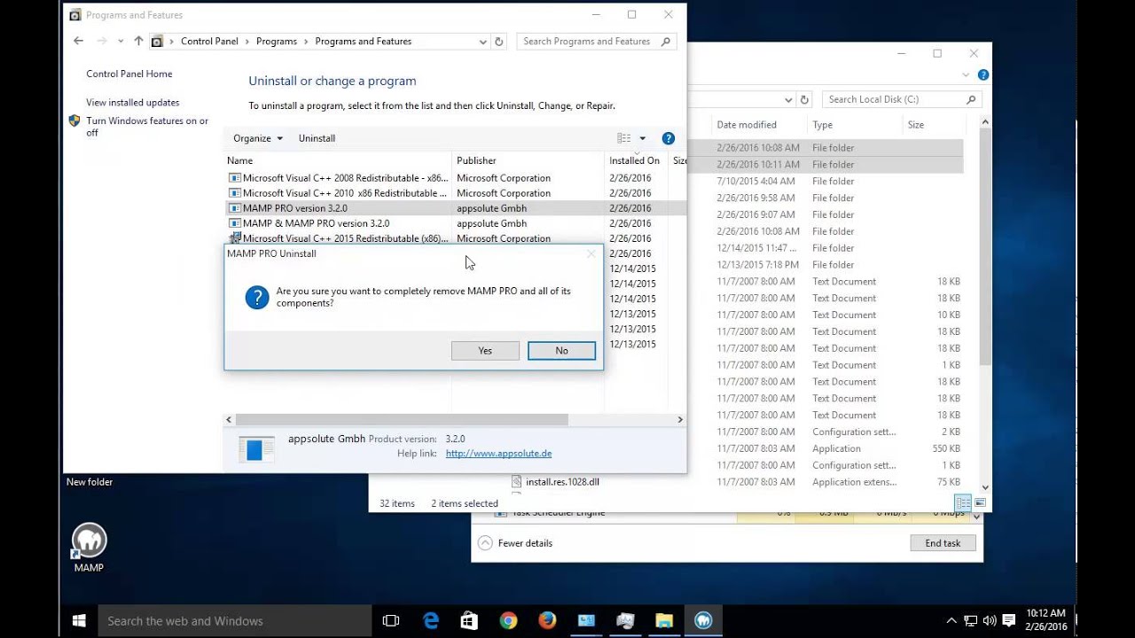Launch Google Chrome from the taskbar

coord(508,621)
